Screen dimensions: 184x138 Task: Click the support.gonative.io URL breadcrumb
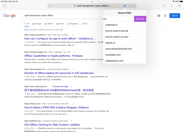click(x=47, y=35)
